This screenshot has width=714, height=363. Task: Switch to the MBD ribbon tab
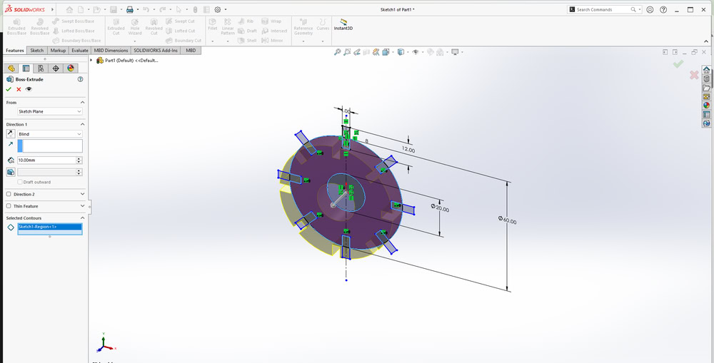pos(191,51)
